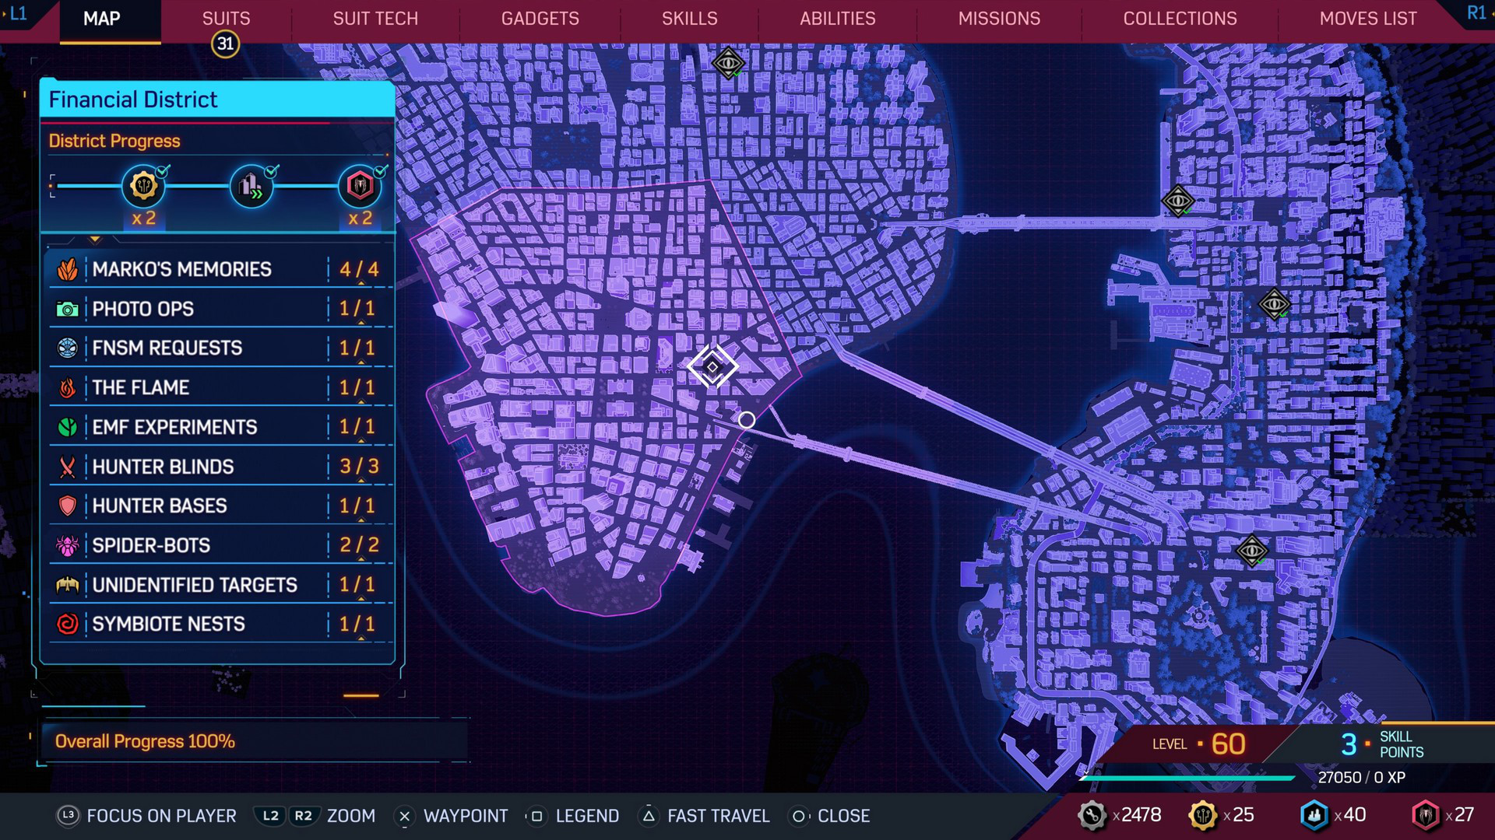Open the SKILLS menu tab

coord(688,19)
